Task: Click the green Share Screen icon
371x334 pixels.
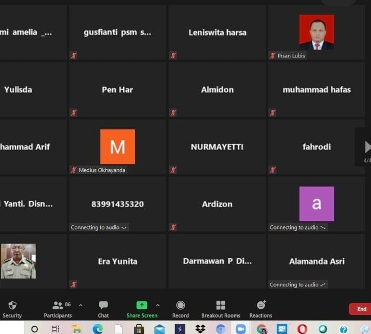Action: (142, 305)
